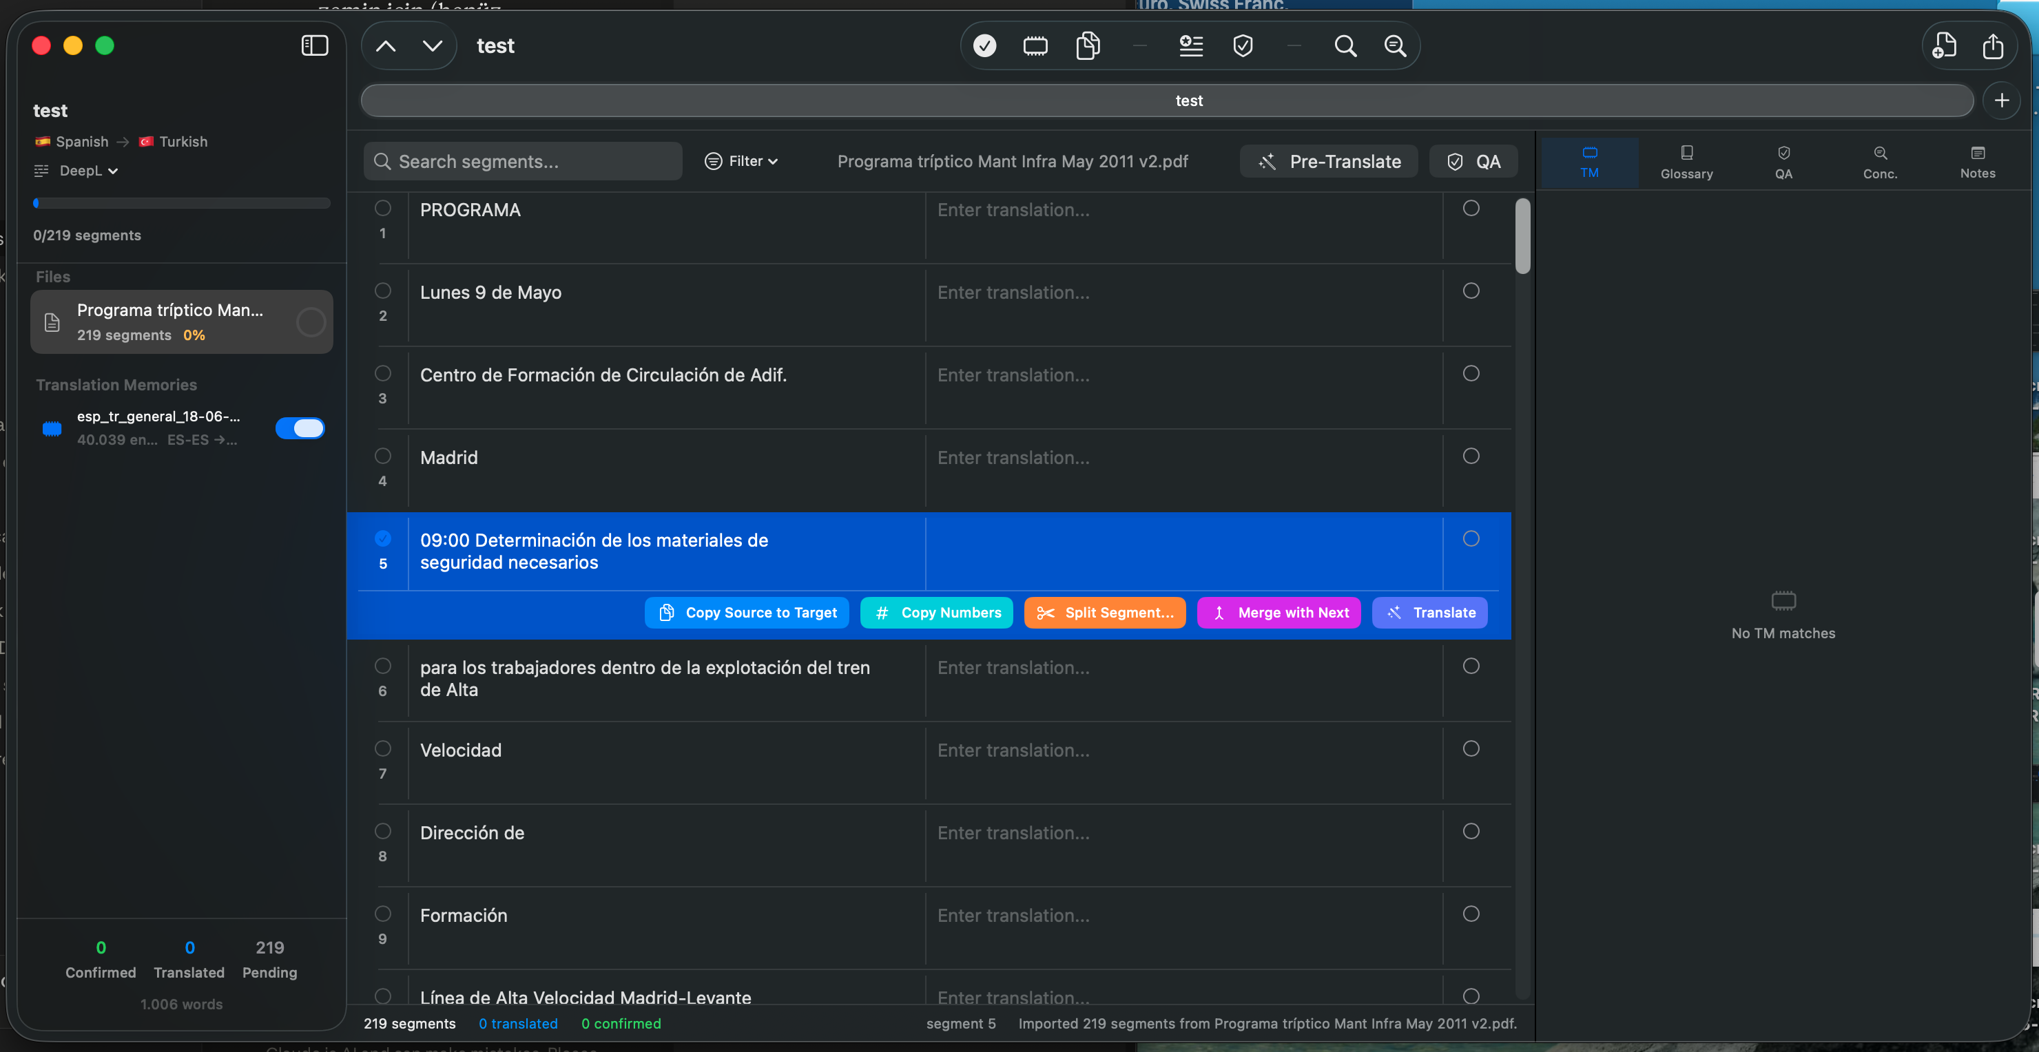The image size is (2039, 1052).
Task: Click the Split Segment... button
Action: pos(1105,613)
